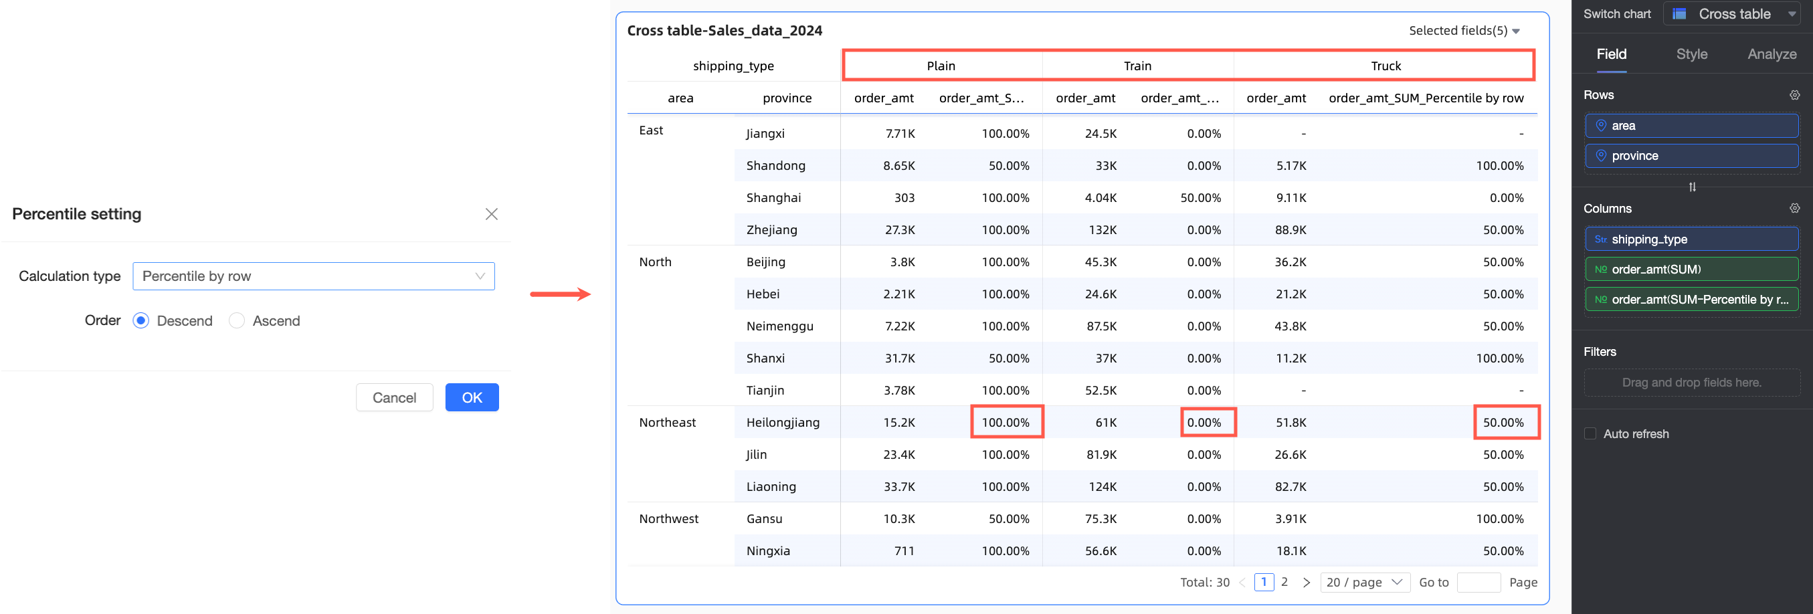Go to page 2
This screenshot has width=1813, height=614.
point(1284,583)
